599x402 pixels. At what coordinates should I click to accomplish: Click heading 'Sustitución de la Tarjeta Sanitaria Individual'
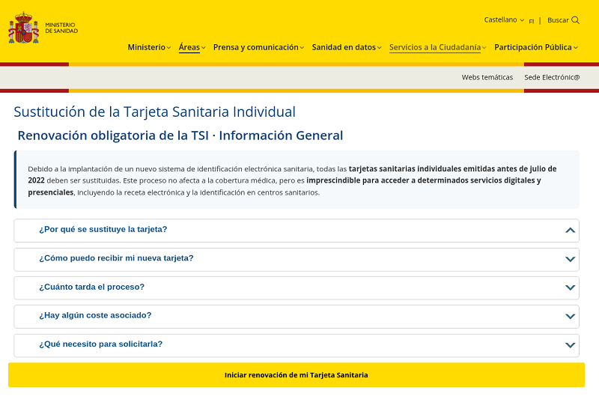(155, 112)
